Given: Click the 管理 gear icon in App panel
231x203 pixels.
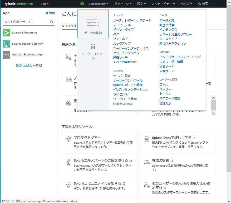Looking at the screenshot, I should [47, 13].
